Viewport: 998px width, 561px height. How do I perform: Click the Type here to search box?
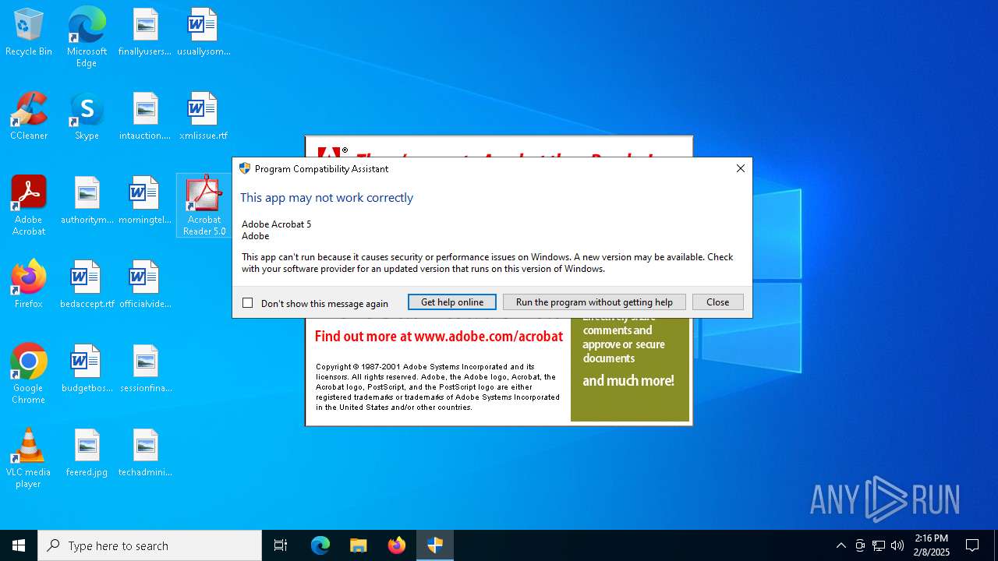[150, 545]
